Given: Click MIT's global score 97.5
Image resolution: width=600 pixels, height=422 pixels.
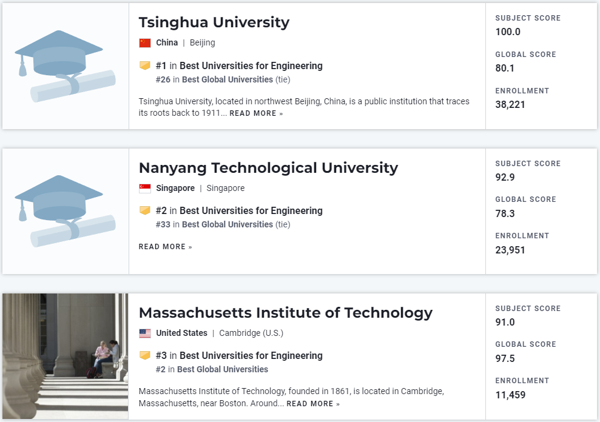Looking at the screenshot, I should 505,358.
